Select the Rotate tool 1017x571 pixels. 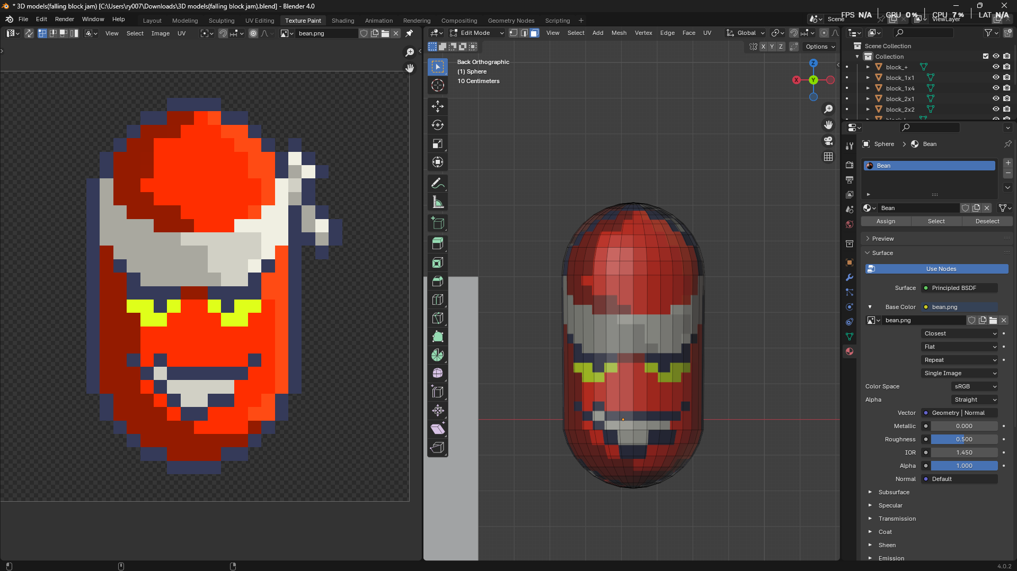pyautogui.click(x=437, y=125)
